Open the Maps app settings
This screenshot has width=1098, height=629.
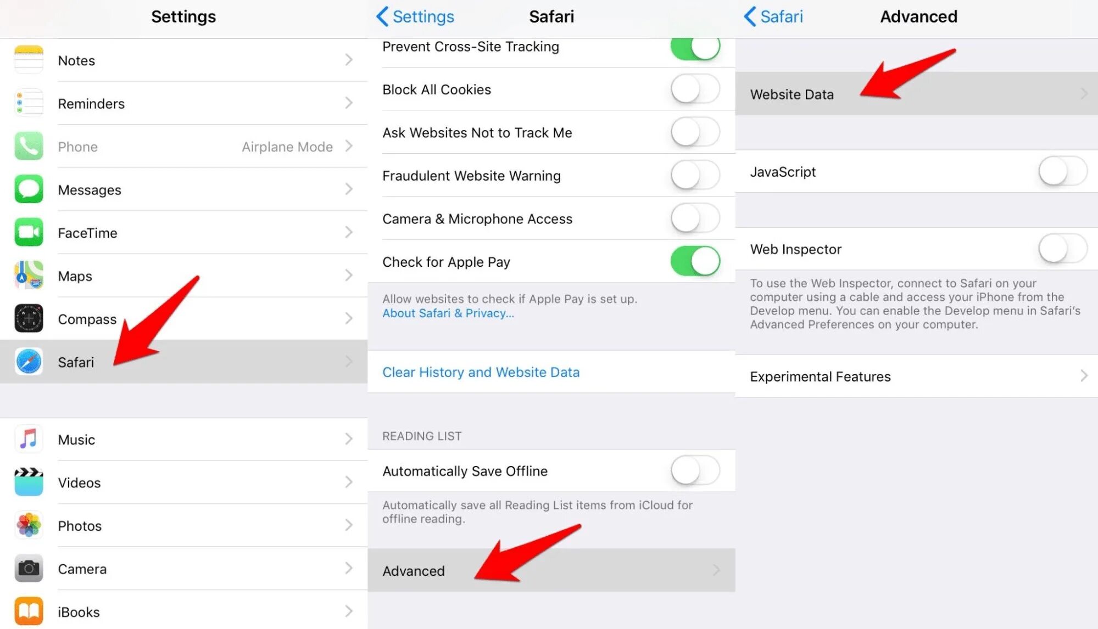point(182,275)
